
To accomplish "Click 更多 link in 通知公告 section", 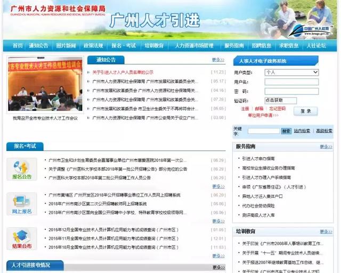I will pyautogui.click(x=218, y=60).
